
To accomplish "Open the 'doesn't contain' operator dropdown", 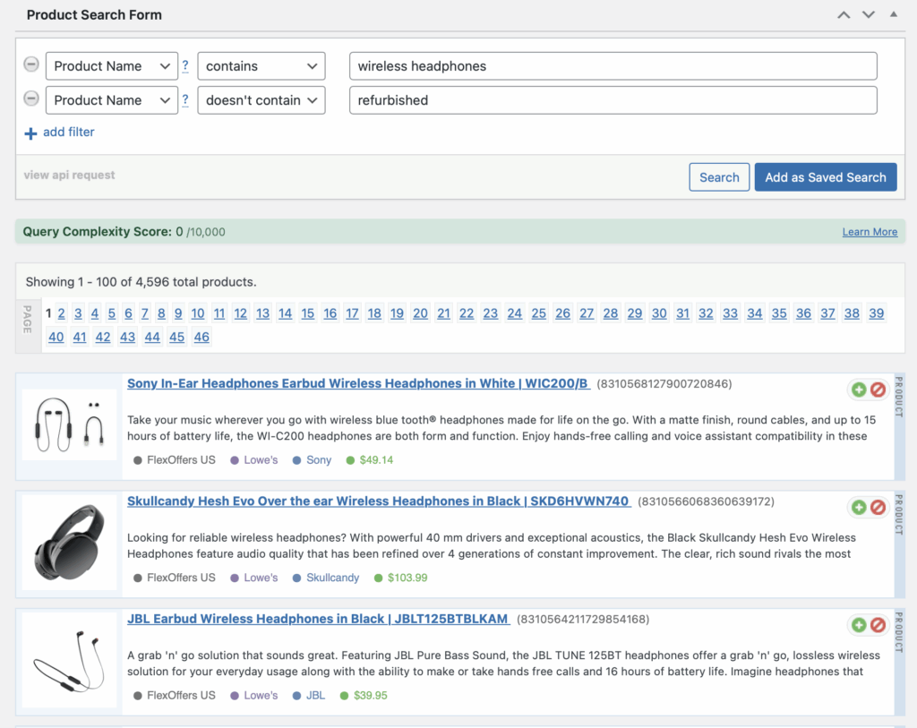I will pos(261,100).
